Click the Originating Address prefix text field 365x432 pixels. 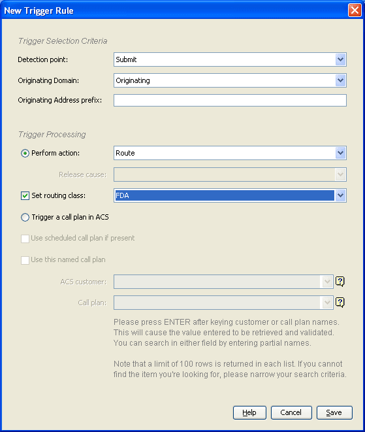(x=230, y=100)
